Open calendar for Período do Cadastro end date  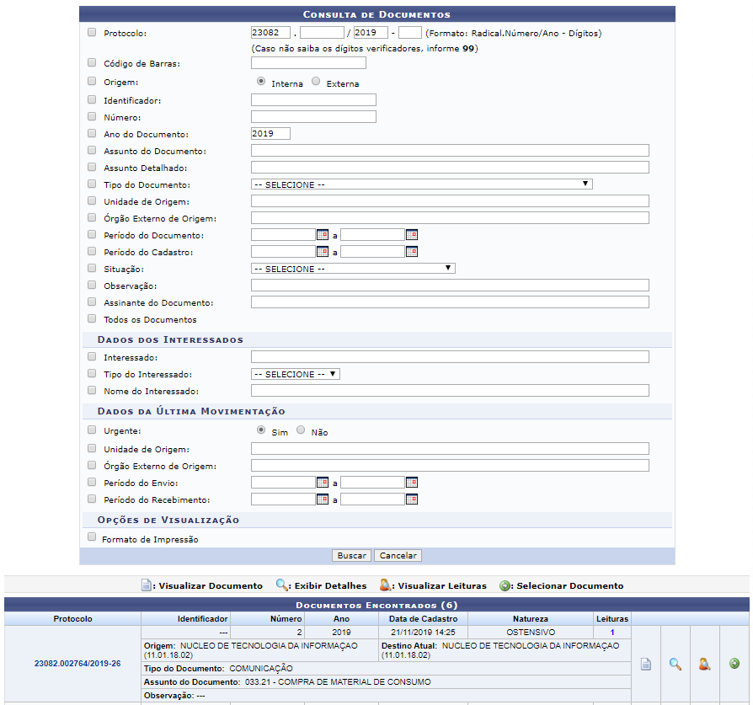point(412,252)
